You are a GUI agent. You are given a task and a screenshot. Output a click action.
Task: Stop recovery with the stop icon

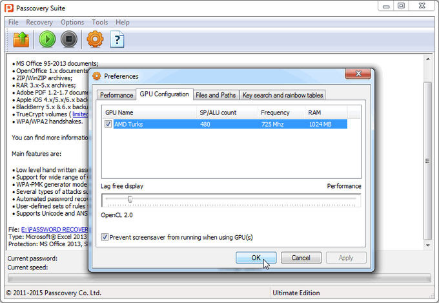click(x=69, y=39)
